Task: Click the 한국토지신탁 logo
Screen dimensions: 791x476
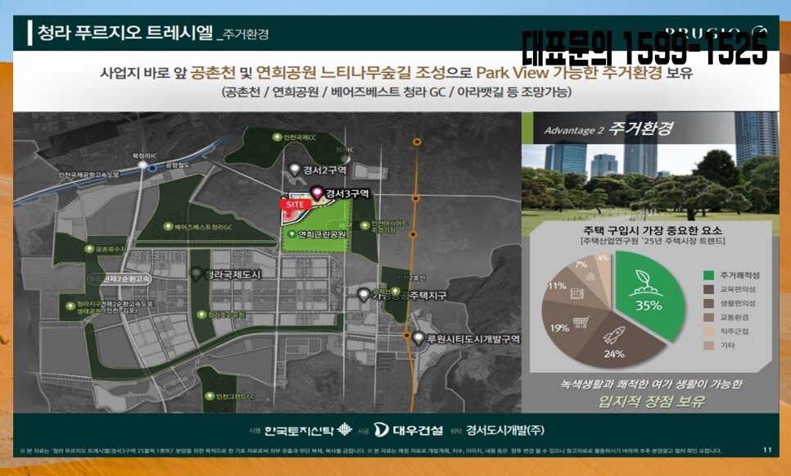Action: click(308, 430)
